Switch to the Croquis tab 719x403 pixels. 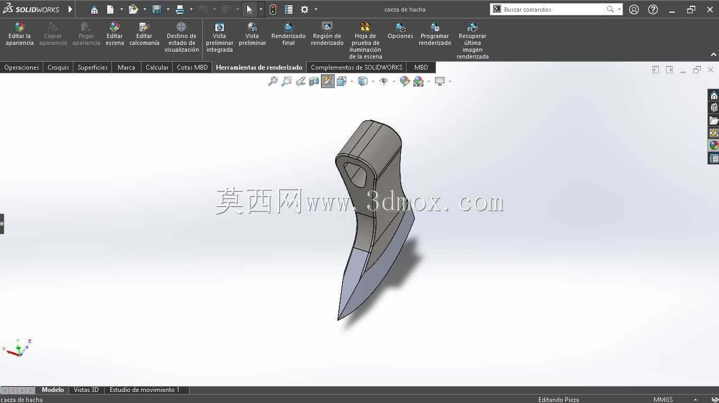pos(58,68)
